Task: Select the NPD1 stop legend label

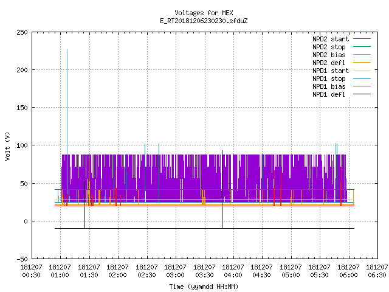Action: tap(329, 78)
